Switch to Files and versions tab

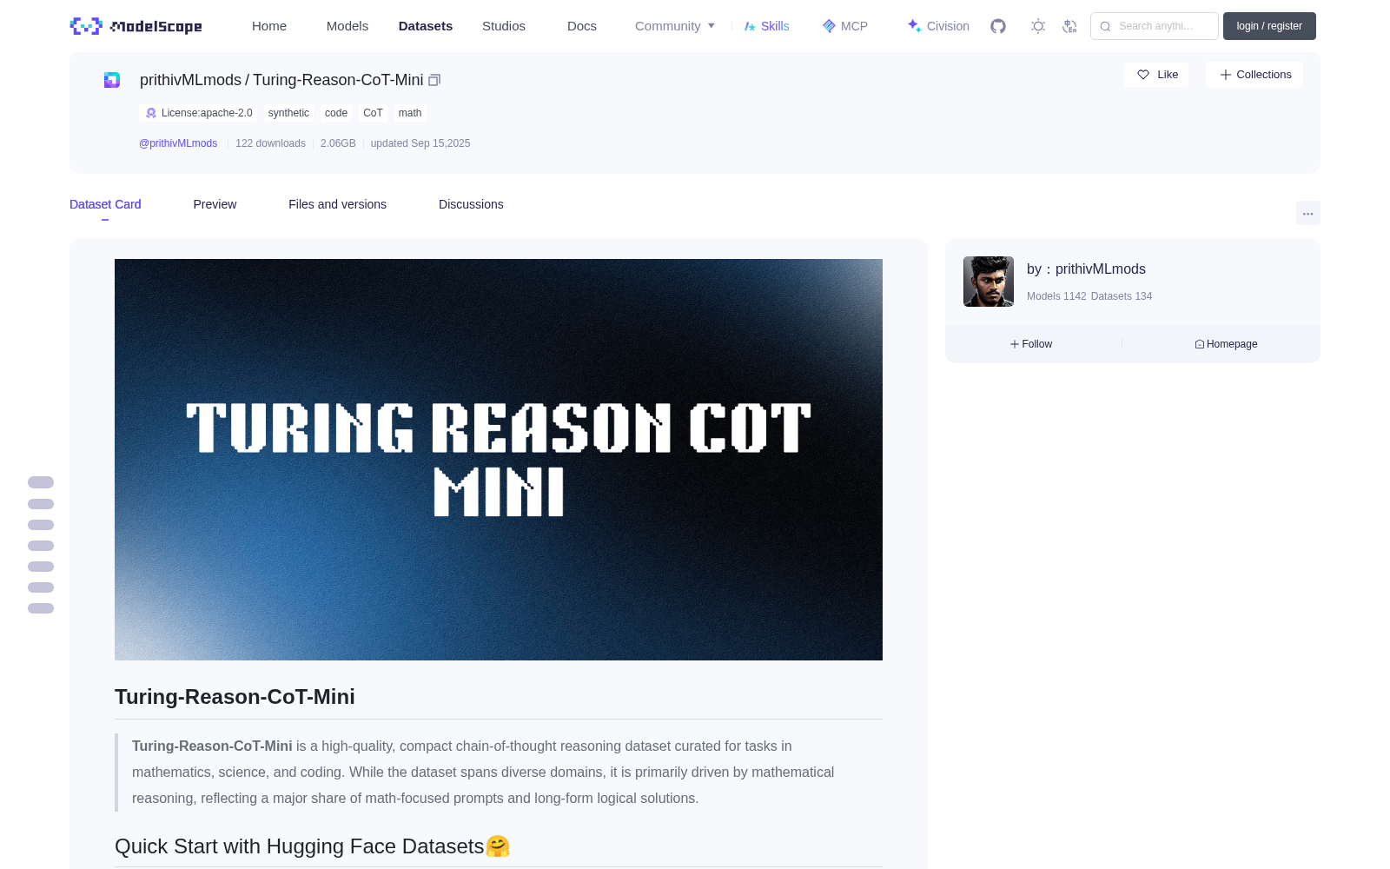click(337, 204)
